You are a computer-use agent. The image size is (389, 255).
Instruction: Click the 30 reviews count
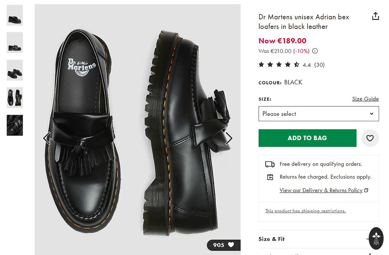point(319,65)
